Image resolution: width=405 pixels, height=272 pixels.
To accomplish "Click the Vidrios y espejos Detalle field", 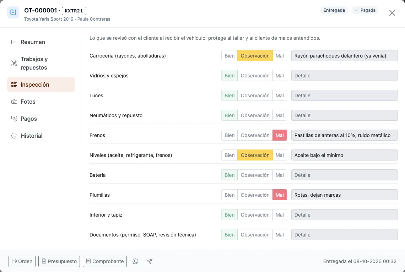I will tap(345, 76).
